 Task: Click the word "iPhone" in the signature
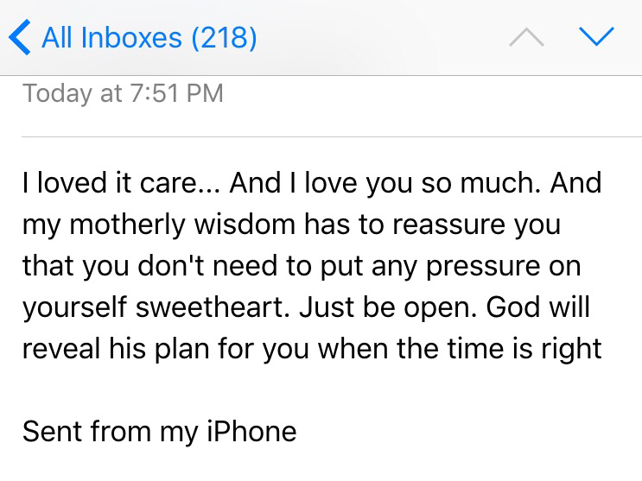click(x=251, y=431)
